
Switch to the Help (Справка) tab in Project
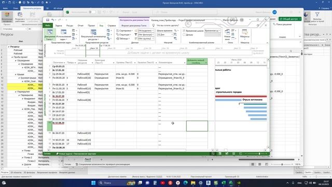tap(112, 25)
